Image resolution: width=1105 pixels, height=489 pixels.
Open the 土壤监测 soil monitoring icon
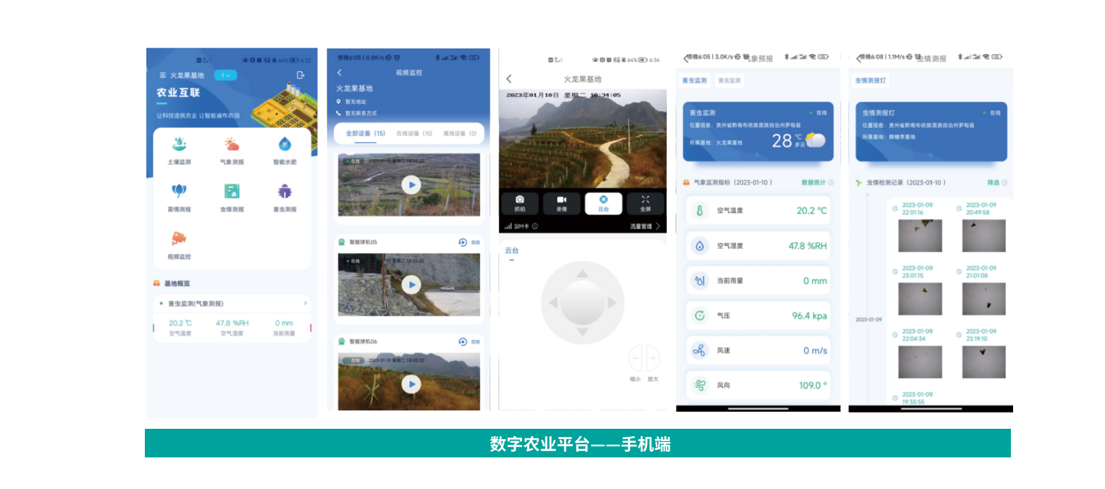(179, 145)
